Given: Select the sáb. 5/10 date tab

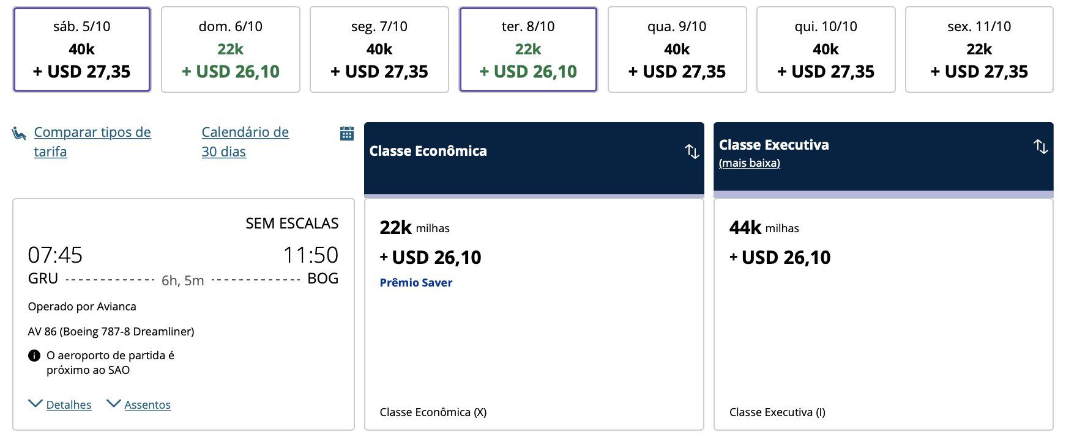Looking at the screenshot, I should 82,49.
